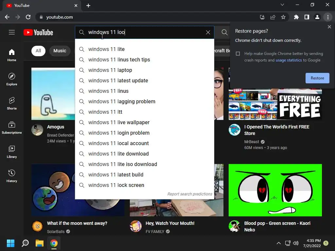Open the Chrome profile icon

pyautogui.click(x=317, y=17)
